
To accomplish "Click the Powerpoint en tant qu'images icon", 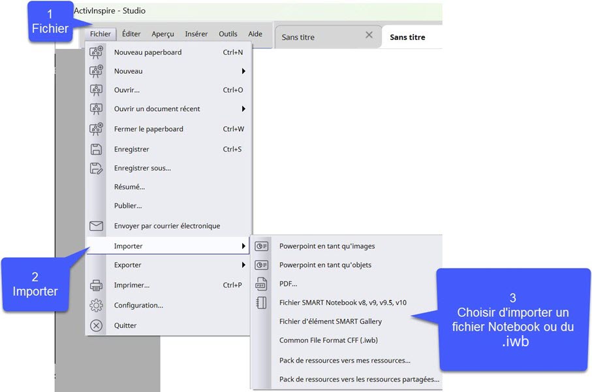I will (x=261, y=246).
